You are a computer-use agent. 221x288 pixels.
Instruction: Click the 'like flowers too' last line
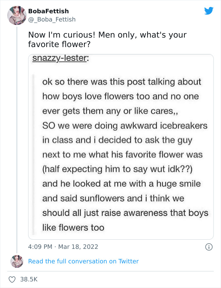coord(73,227)
